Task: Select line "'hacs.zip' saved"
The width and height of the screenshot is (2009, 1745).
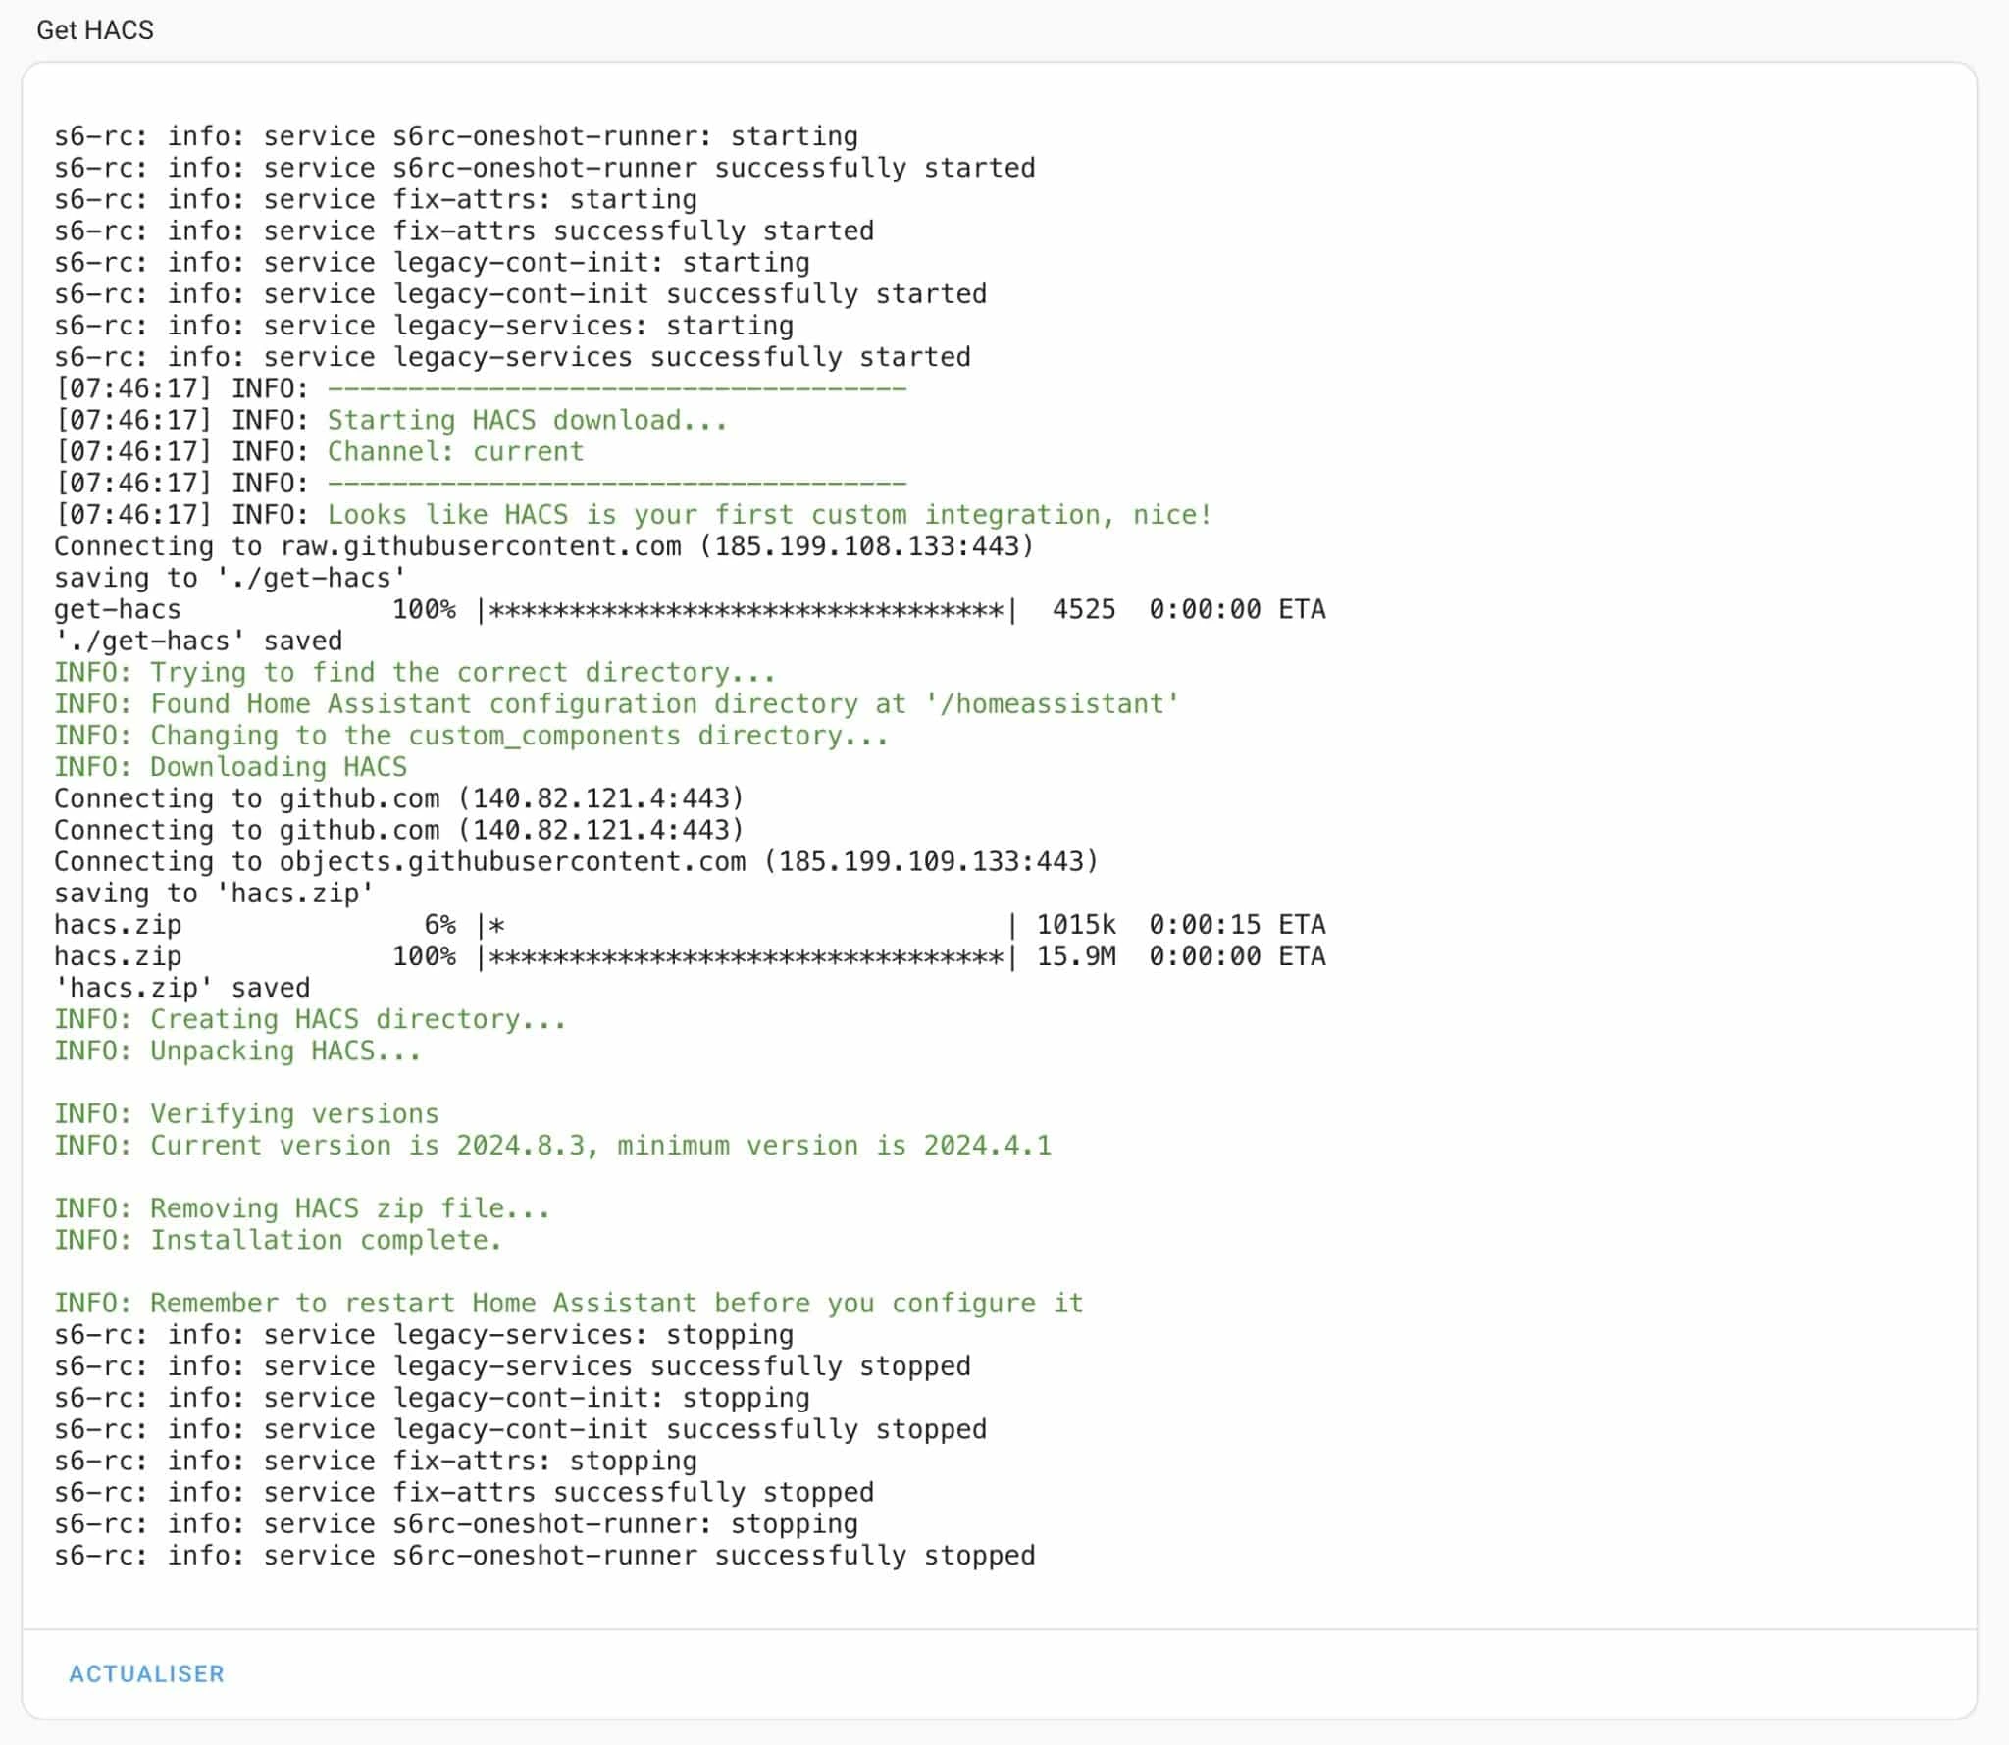Action: click(182, 987)
